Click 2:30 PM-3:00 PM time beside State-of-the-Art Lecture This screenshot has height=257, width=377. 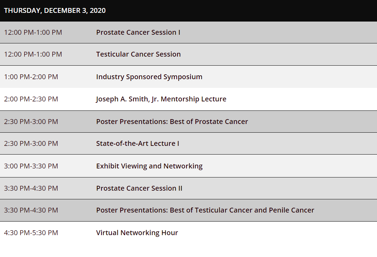click(31, 143)
